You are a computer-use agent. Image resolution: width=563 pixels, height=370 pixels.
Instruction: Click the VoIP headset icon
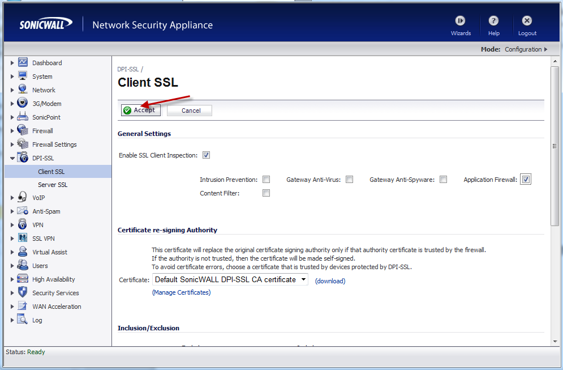(23, 197)
